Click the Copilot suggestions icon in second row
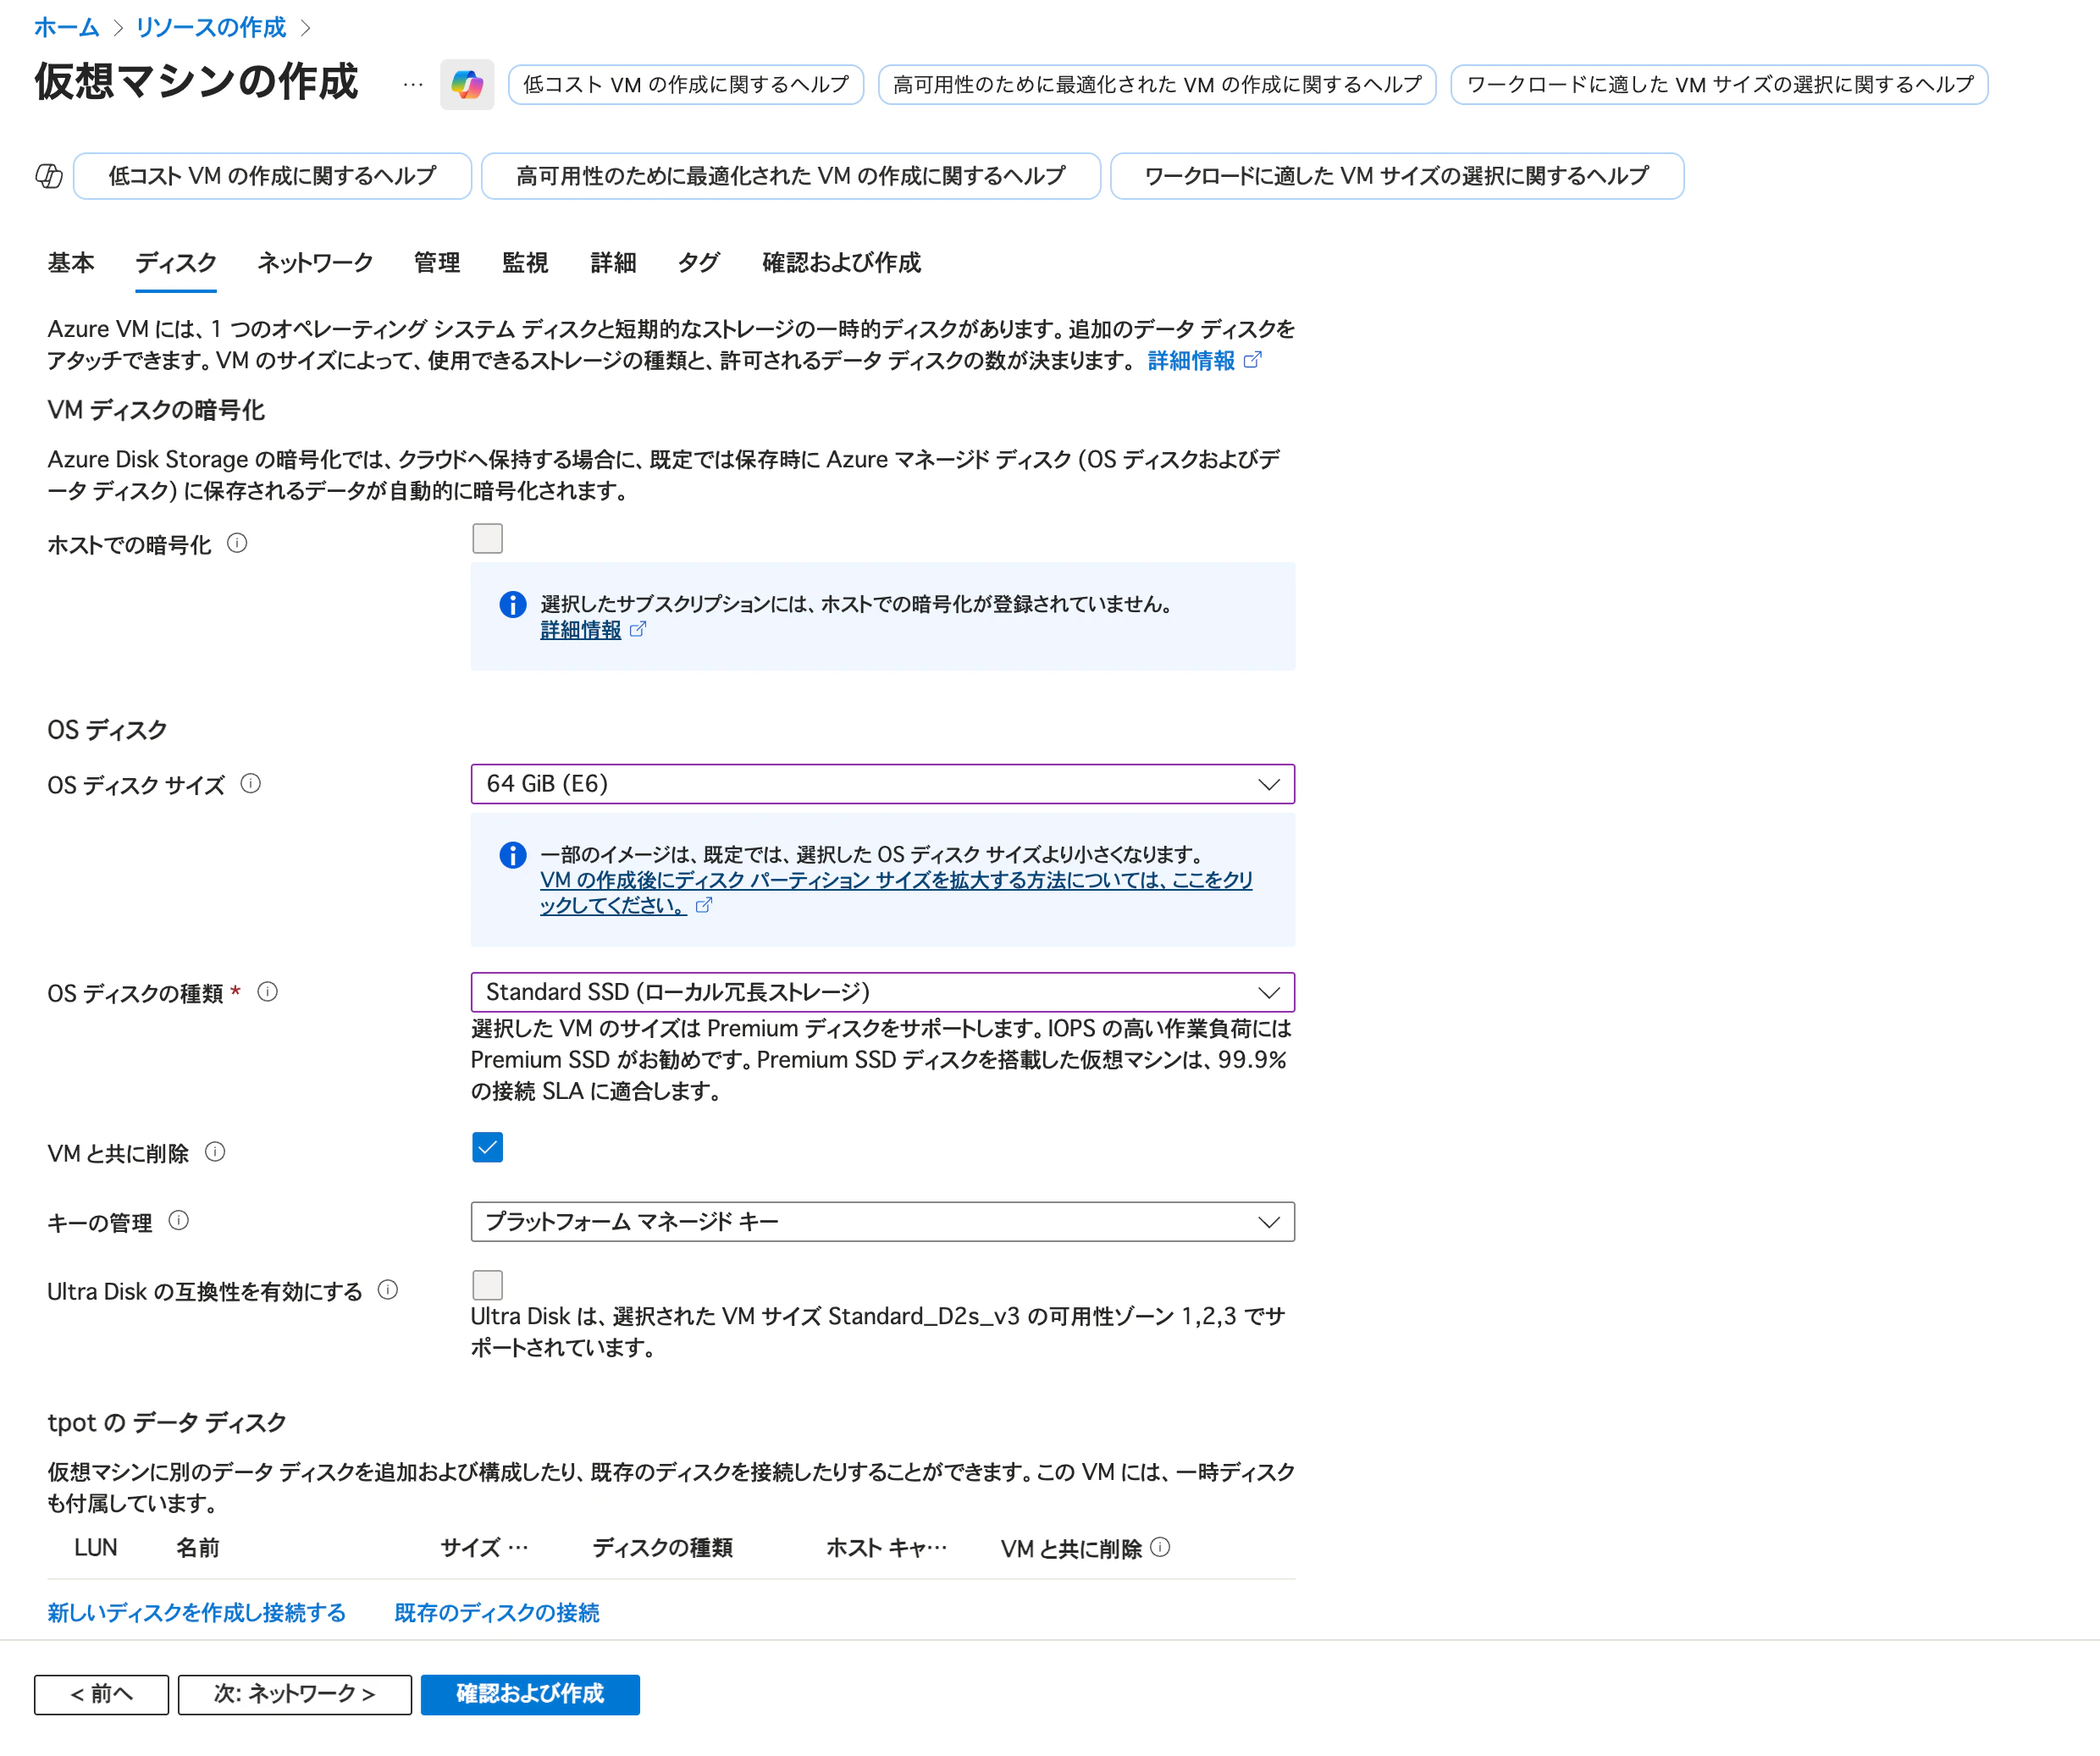The image size is (2100, 1756). point(49,176)
